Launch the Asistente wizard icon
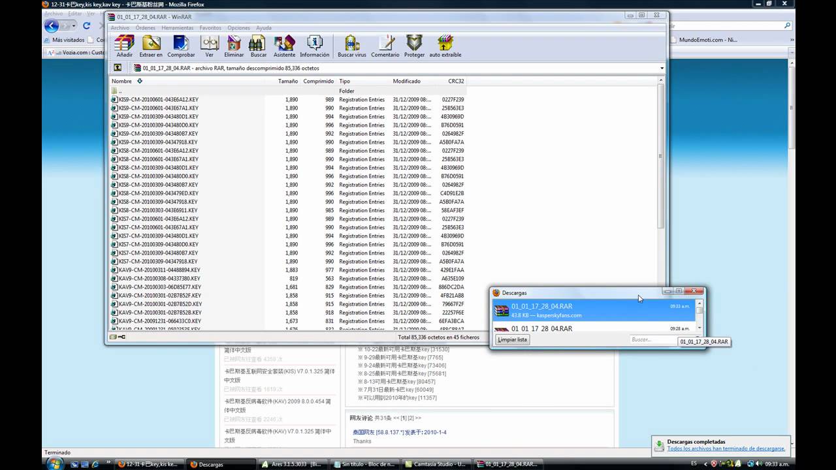 click(284, 46)
